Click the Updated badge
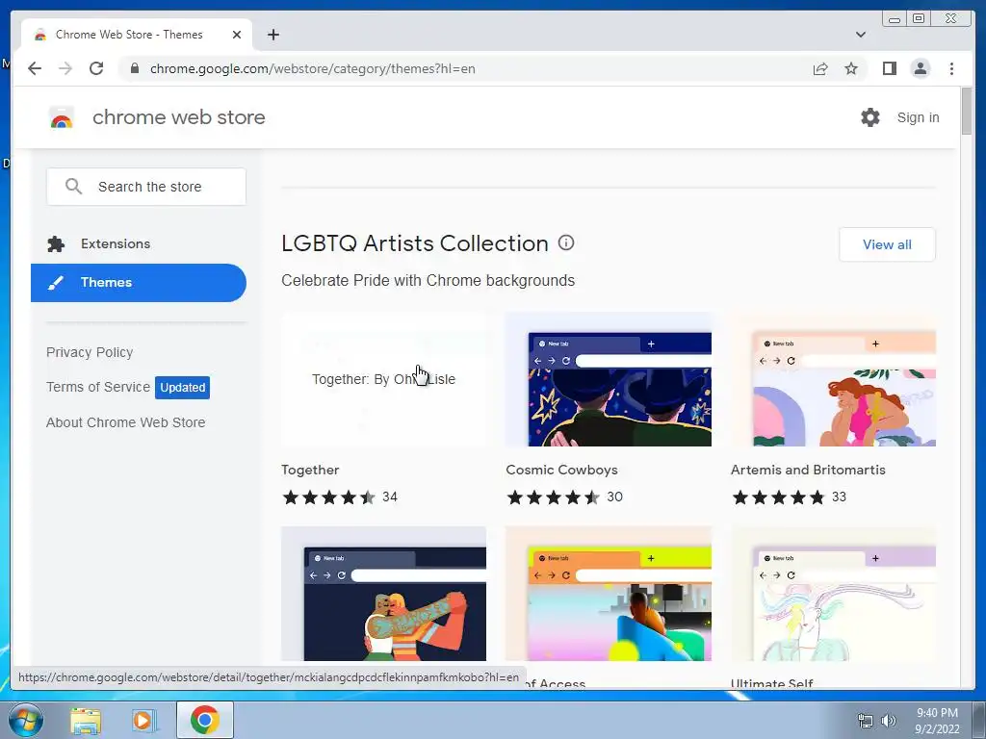 (x=182, y=387)
